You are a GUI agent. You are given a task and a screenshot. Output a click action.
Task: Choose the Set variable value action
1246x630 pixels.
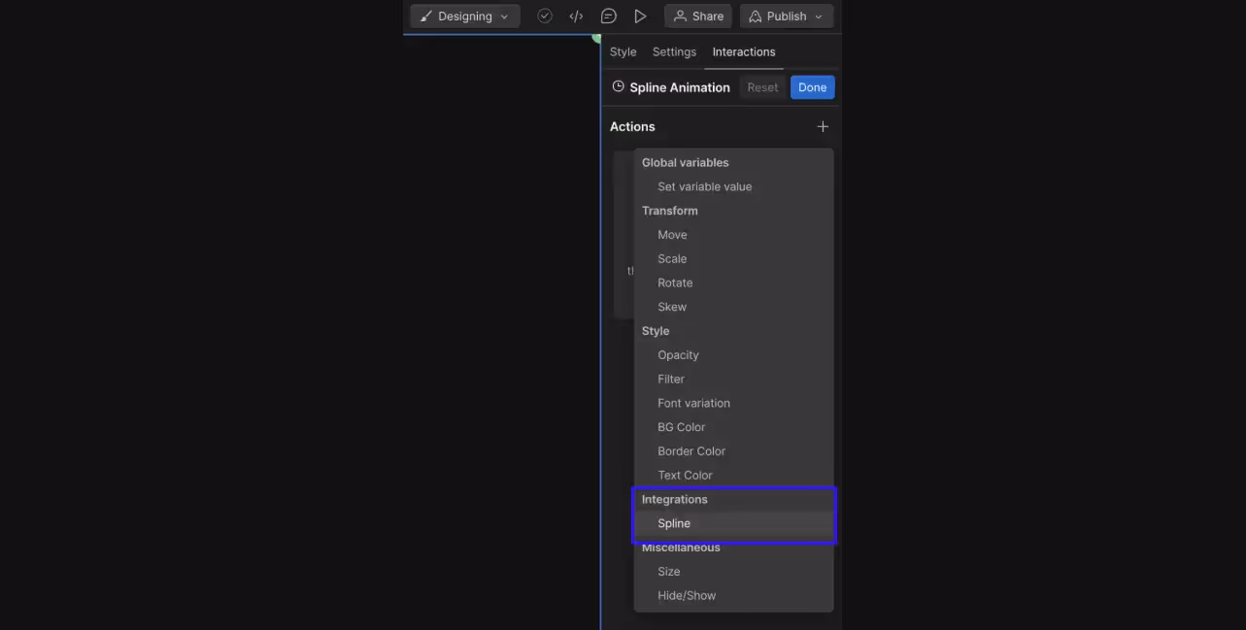[704, 186]
